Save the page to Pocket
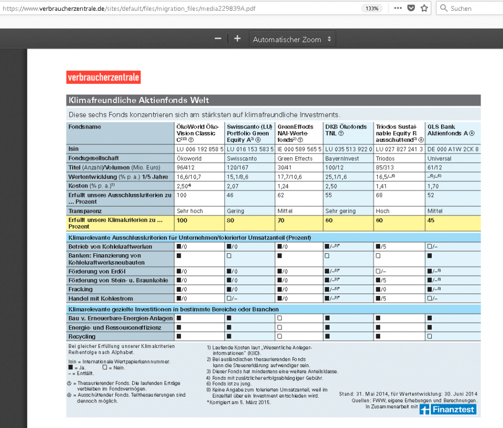 click(x=411, y=8)
